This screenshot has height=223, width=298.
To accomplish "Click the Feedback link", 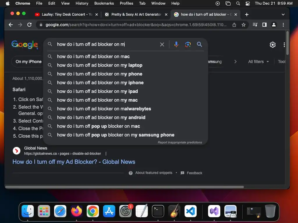I will click(194, 173).
